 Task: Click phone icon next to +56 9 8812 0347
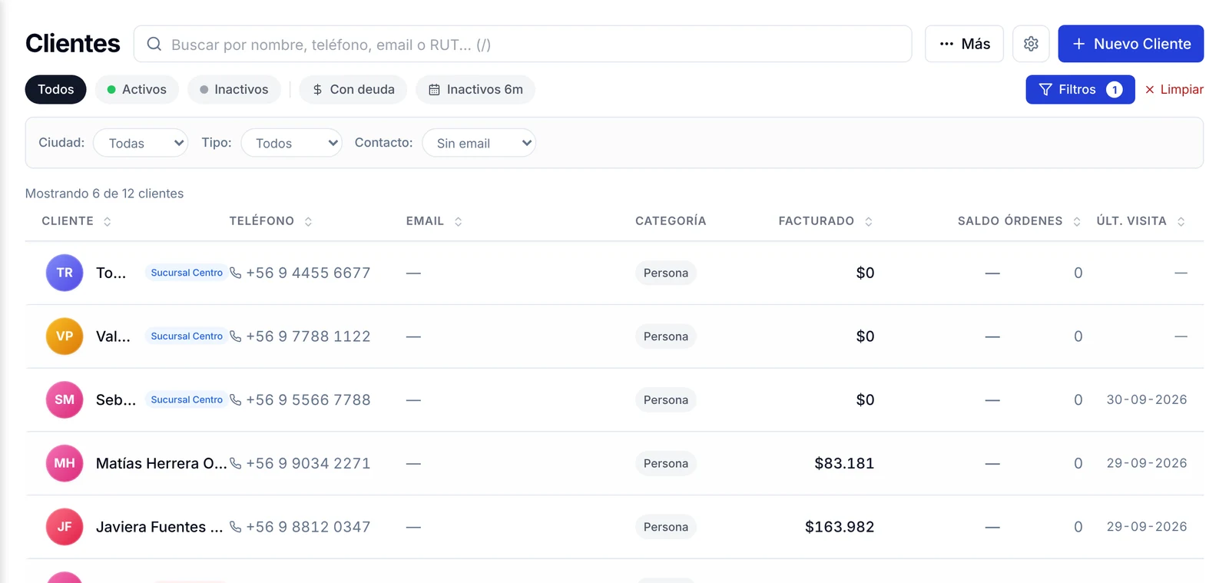point(236,527)
